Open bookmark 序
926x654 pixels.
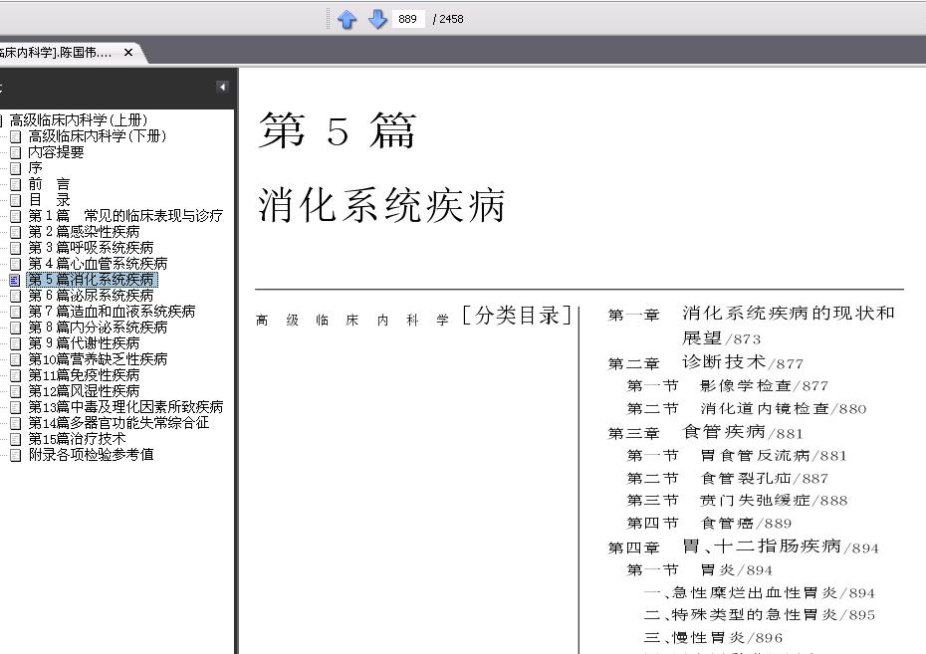click(x=36, y=168)
